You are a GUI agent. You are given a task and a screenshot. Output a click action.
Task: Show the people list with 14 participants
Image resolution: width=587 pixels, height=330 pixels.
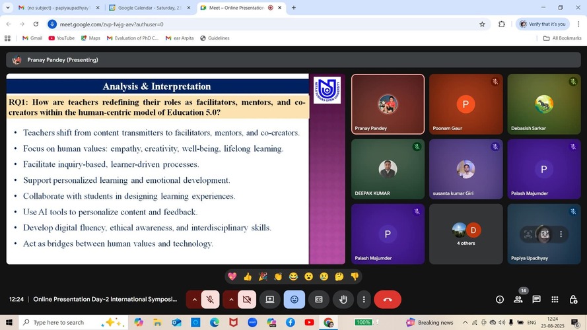518,299
